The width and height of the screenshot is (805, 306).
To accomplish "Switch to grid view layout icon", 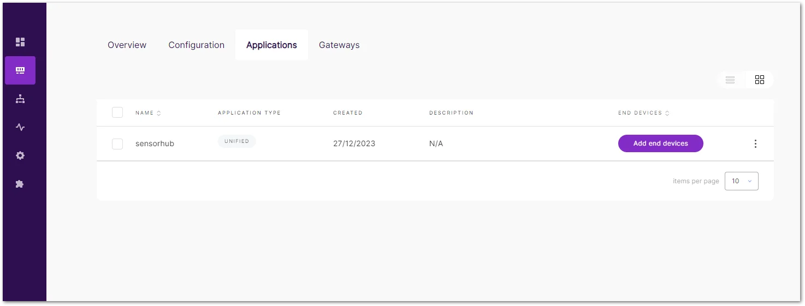I will pyautogui.click(x=760, y=80).
